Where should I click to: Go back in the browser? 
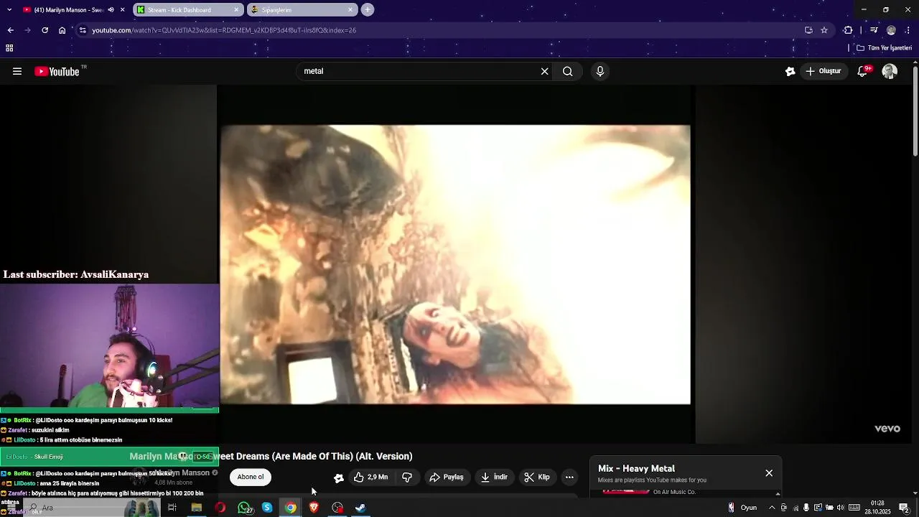[x=10, y=30]
